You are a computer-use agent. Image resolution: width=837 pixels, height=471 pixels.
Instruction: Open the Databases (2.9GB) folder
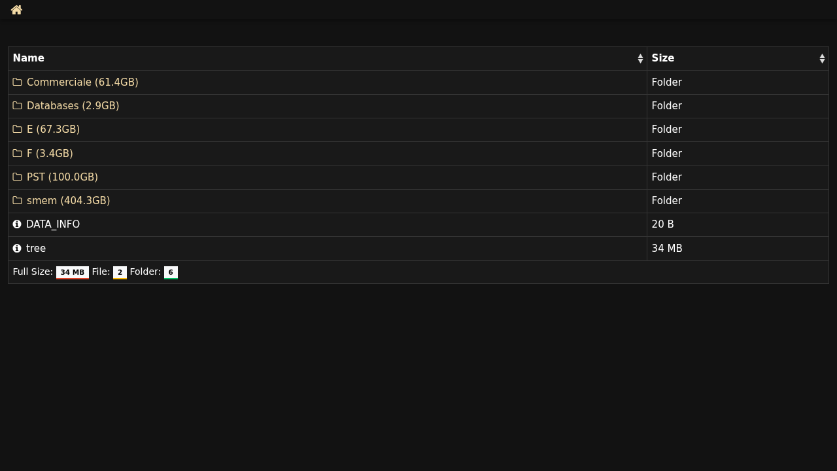pos(73,106)
